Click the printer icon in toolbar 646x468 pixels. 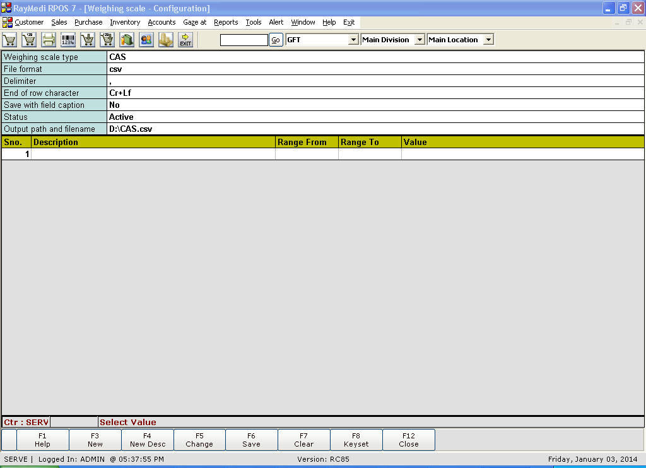point(49,40)
